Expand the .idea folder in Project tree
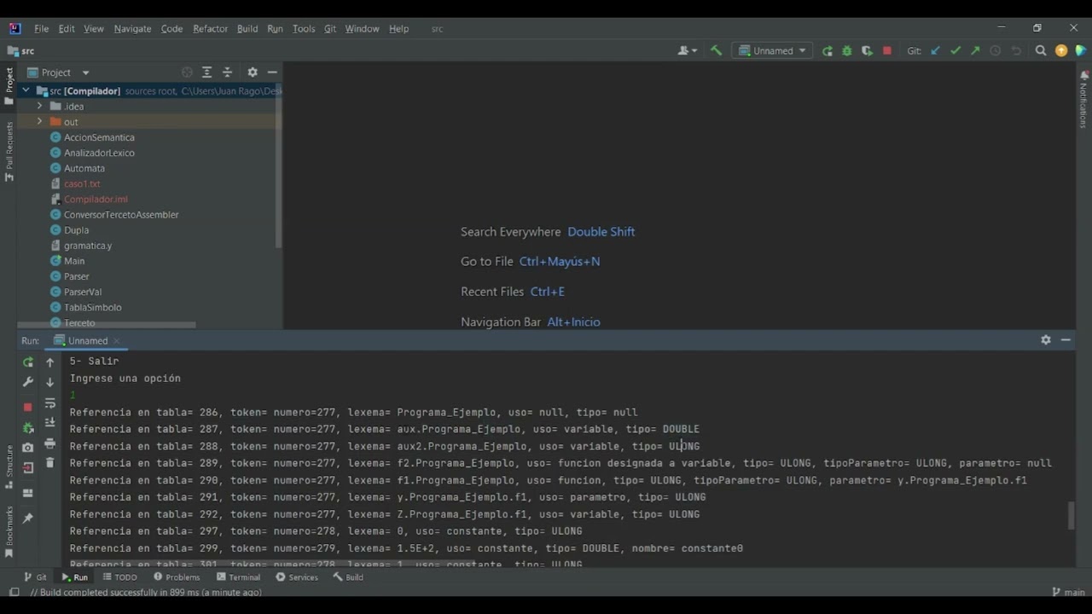 coord(39,106)
